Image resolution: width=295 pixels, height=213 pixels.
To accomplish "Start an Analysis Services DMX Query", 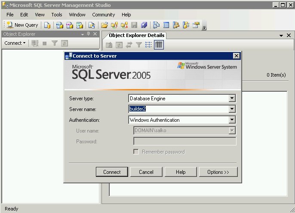I will click(69, 25).
